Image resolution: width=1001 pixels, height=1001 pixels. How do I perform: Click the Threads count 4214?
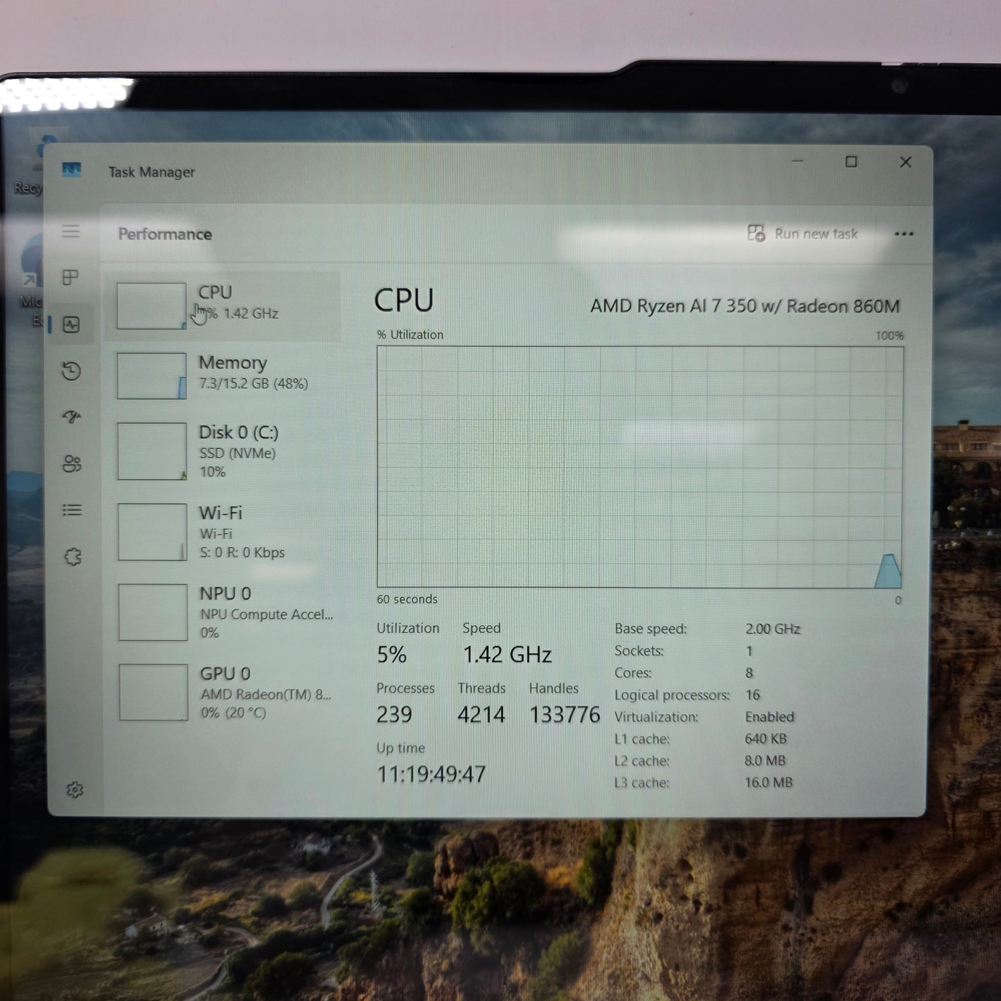click(x=481, y=715)
